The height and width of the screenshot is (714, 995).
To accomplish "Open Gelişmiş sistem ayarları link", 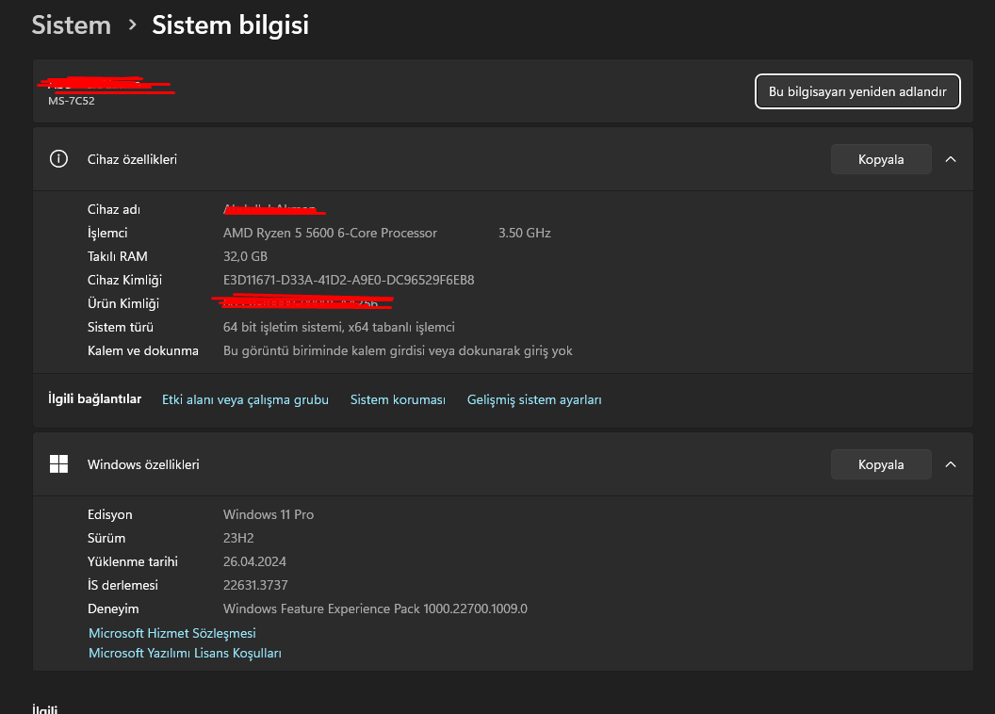I will coord(534,400).
